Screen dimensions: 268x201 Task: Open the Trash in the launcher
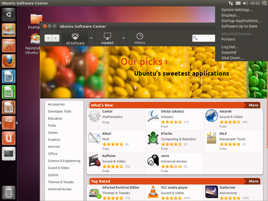point(9,192)
